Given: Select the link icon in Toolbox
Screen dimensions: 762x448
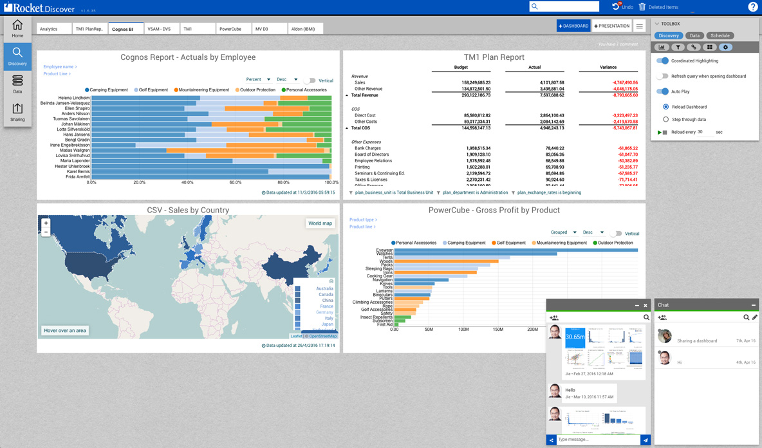Looking at the screenshot, I should point(694,47).
